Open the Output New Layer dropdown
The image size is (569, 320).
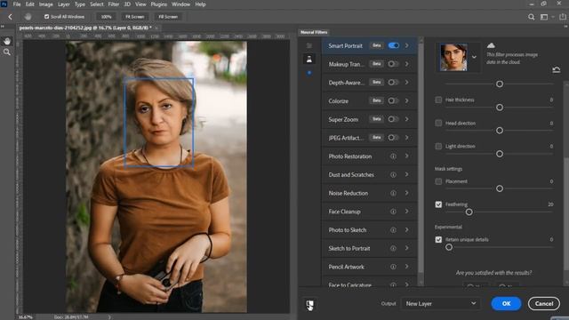coord(441,304)
